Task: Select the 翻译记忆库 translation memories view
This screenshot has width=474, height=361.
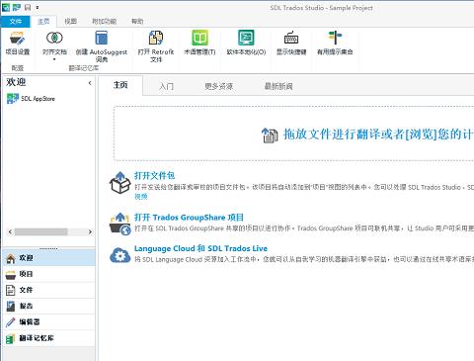Action: click(48, 338)
